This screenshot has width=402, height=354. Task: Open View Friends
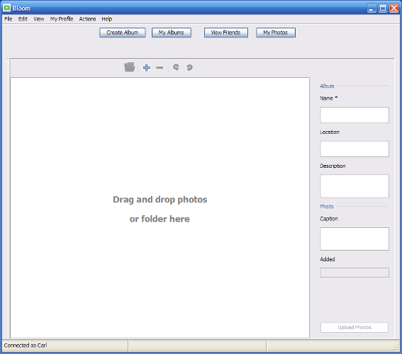coord(226,33)
